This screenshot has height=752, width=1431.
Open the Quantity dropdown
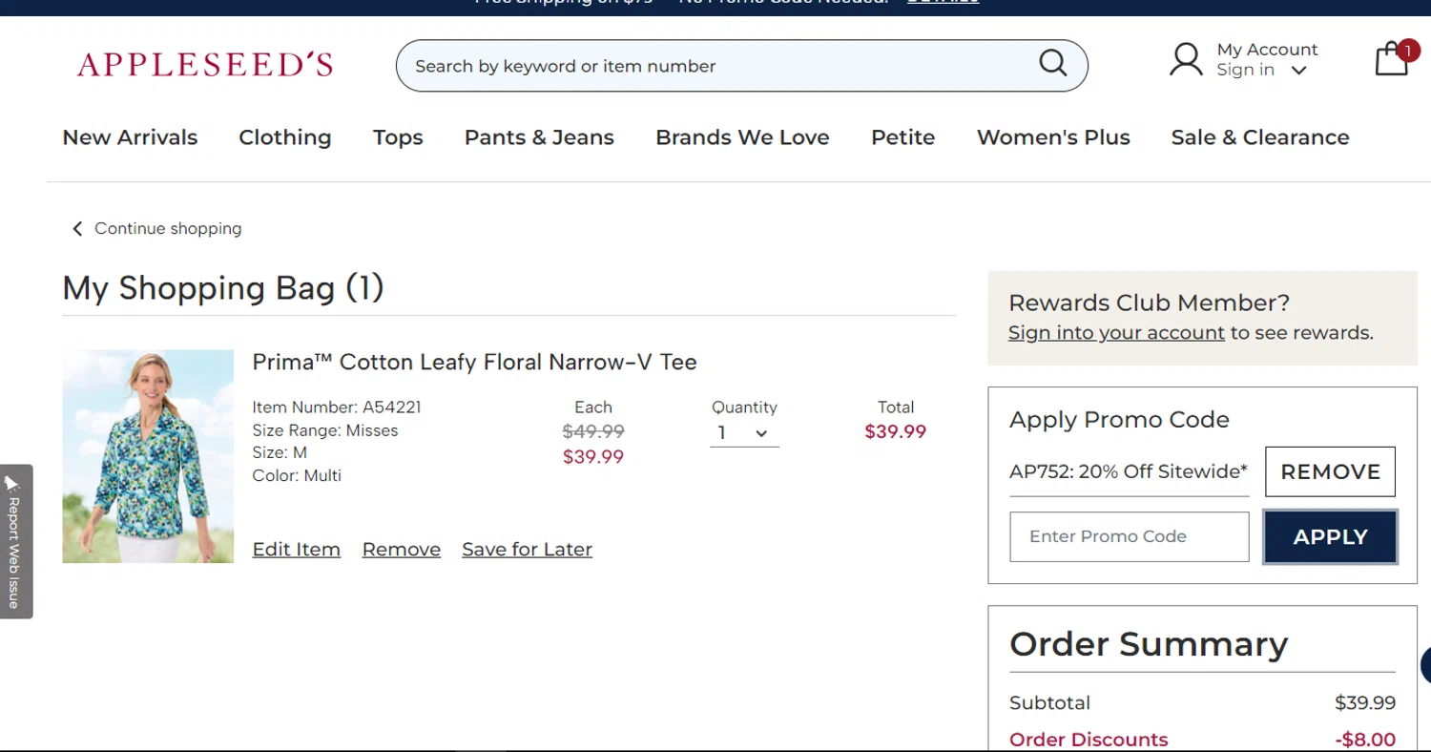click(744, 433)
